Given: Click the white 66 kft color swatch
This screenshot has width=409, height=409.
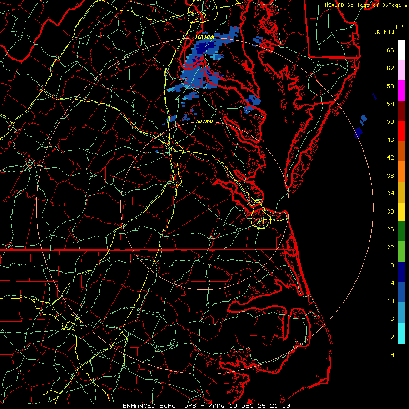Looking at the screenshot, I should 401,50.
